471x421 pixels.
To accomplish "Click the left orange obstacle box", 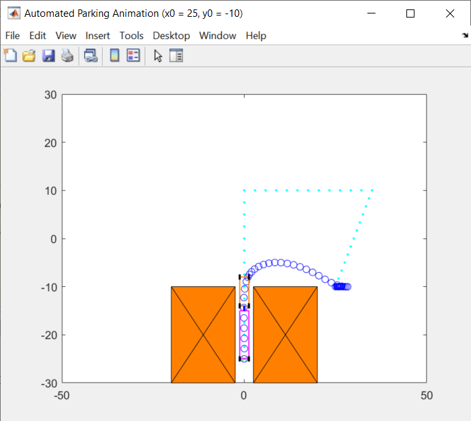I will coord(203,334).
